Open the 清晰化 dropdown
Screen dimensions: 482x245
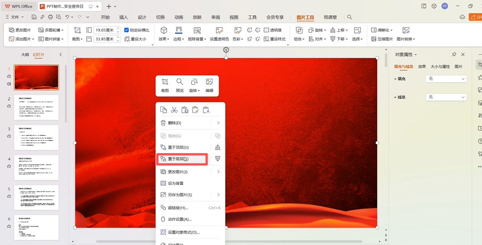coord(382,30)
